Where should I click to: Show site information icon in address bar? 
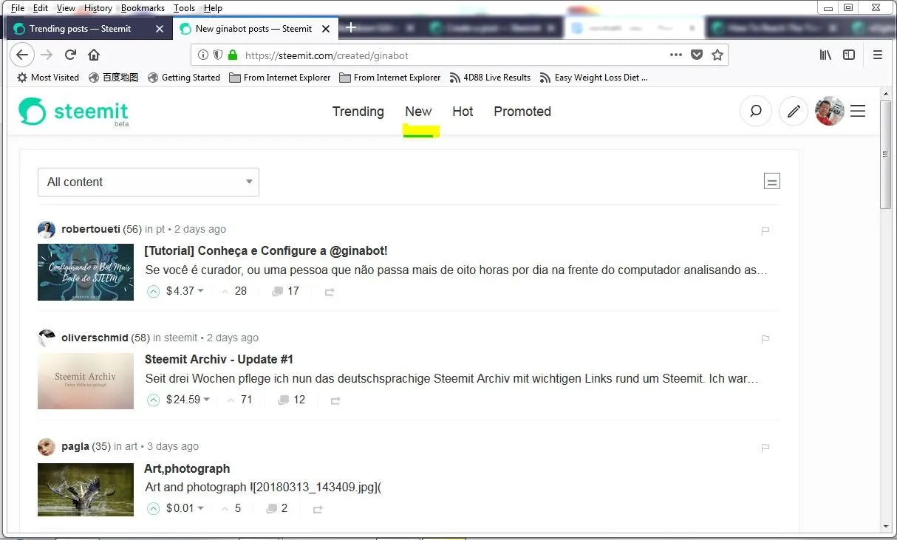pyautogui.click(x=203, y=55)
